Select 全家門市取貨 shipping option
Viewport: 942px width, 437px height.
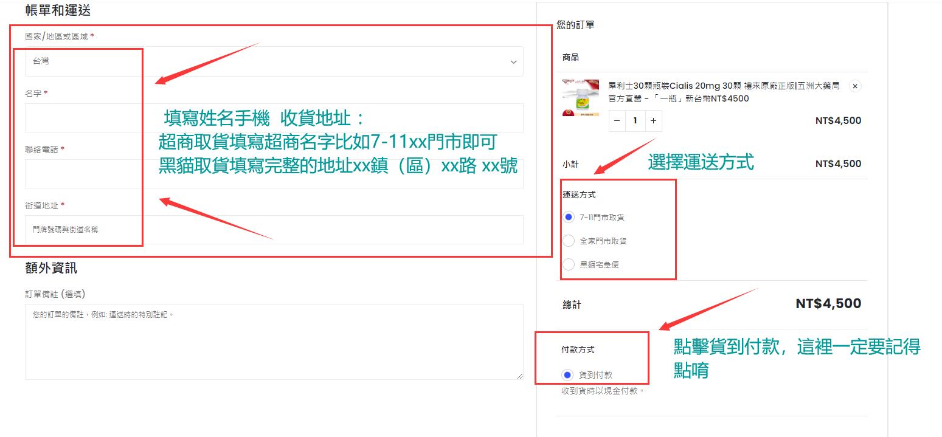pos(569,241)
